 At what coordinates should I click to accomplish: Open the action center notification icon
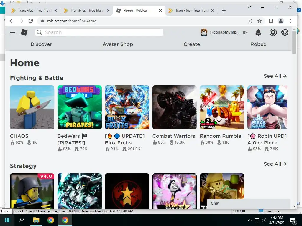(x=293, y=220)
